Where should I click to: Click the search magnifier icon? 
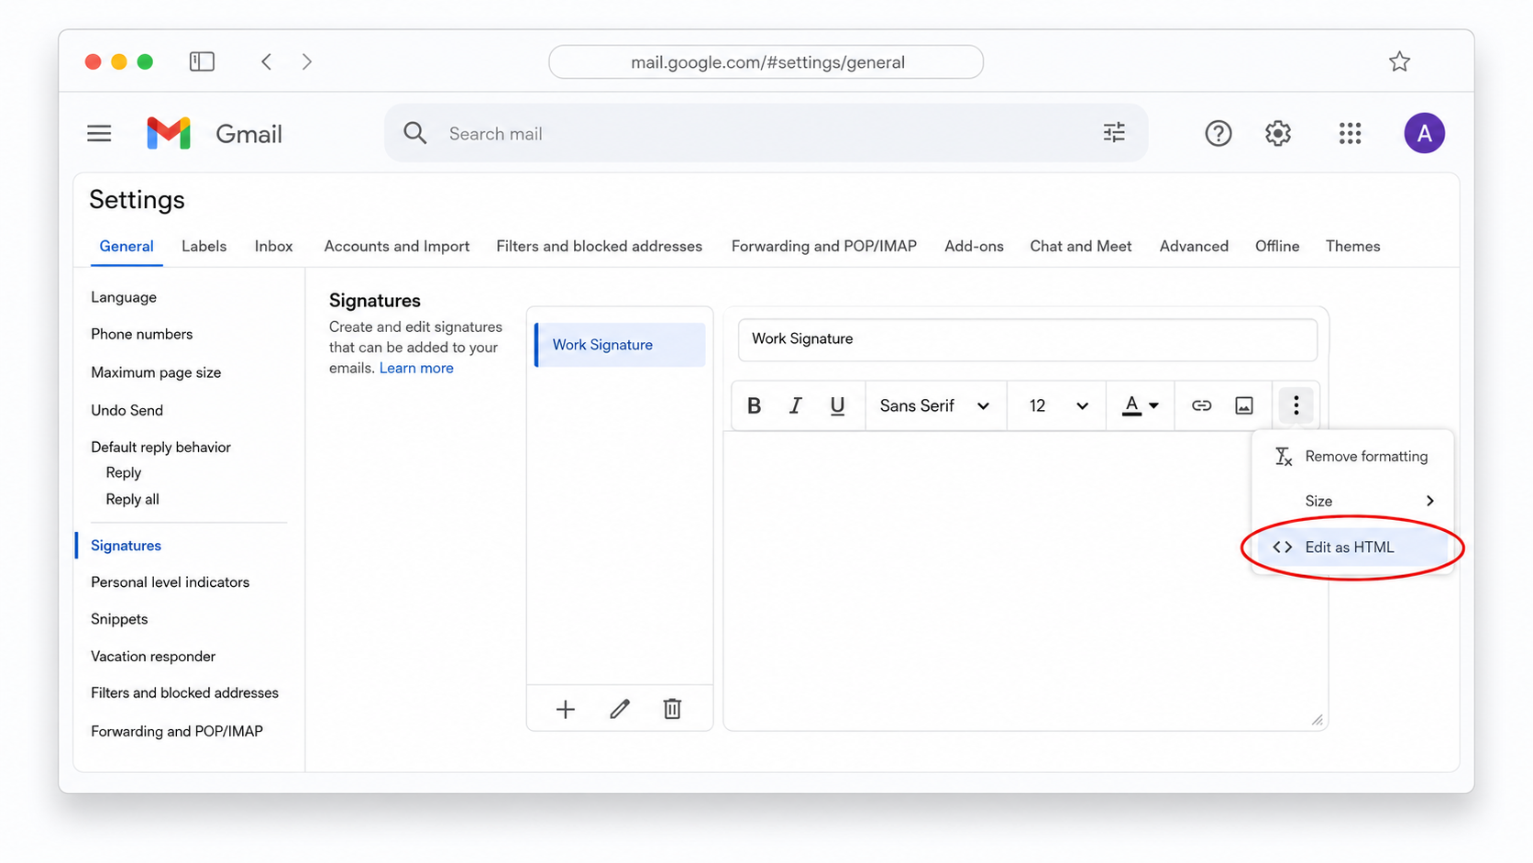pos(415,133)
